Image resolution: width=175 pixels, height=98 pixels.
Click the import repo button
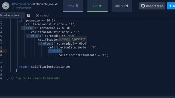(x=152, y=6)
